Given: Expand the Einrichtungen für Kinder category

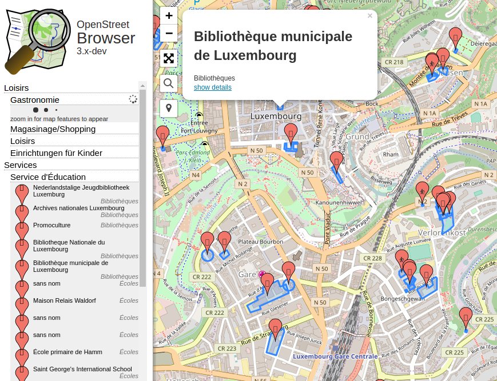Looking at the screenshot, I should [56, 153].
